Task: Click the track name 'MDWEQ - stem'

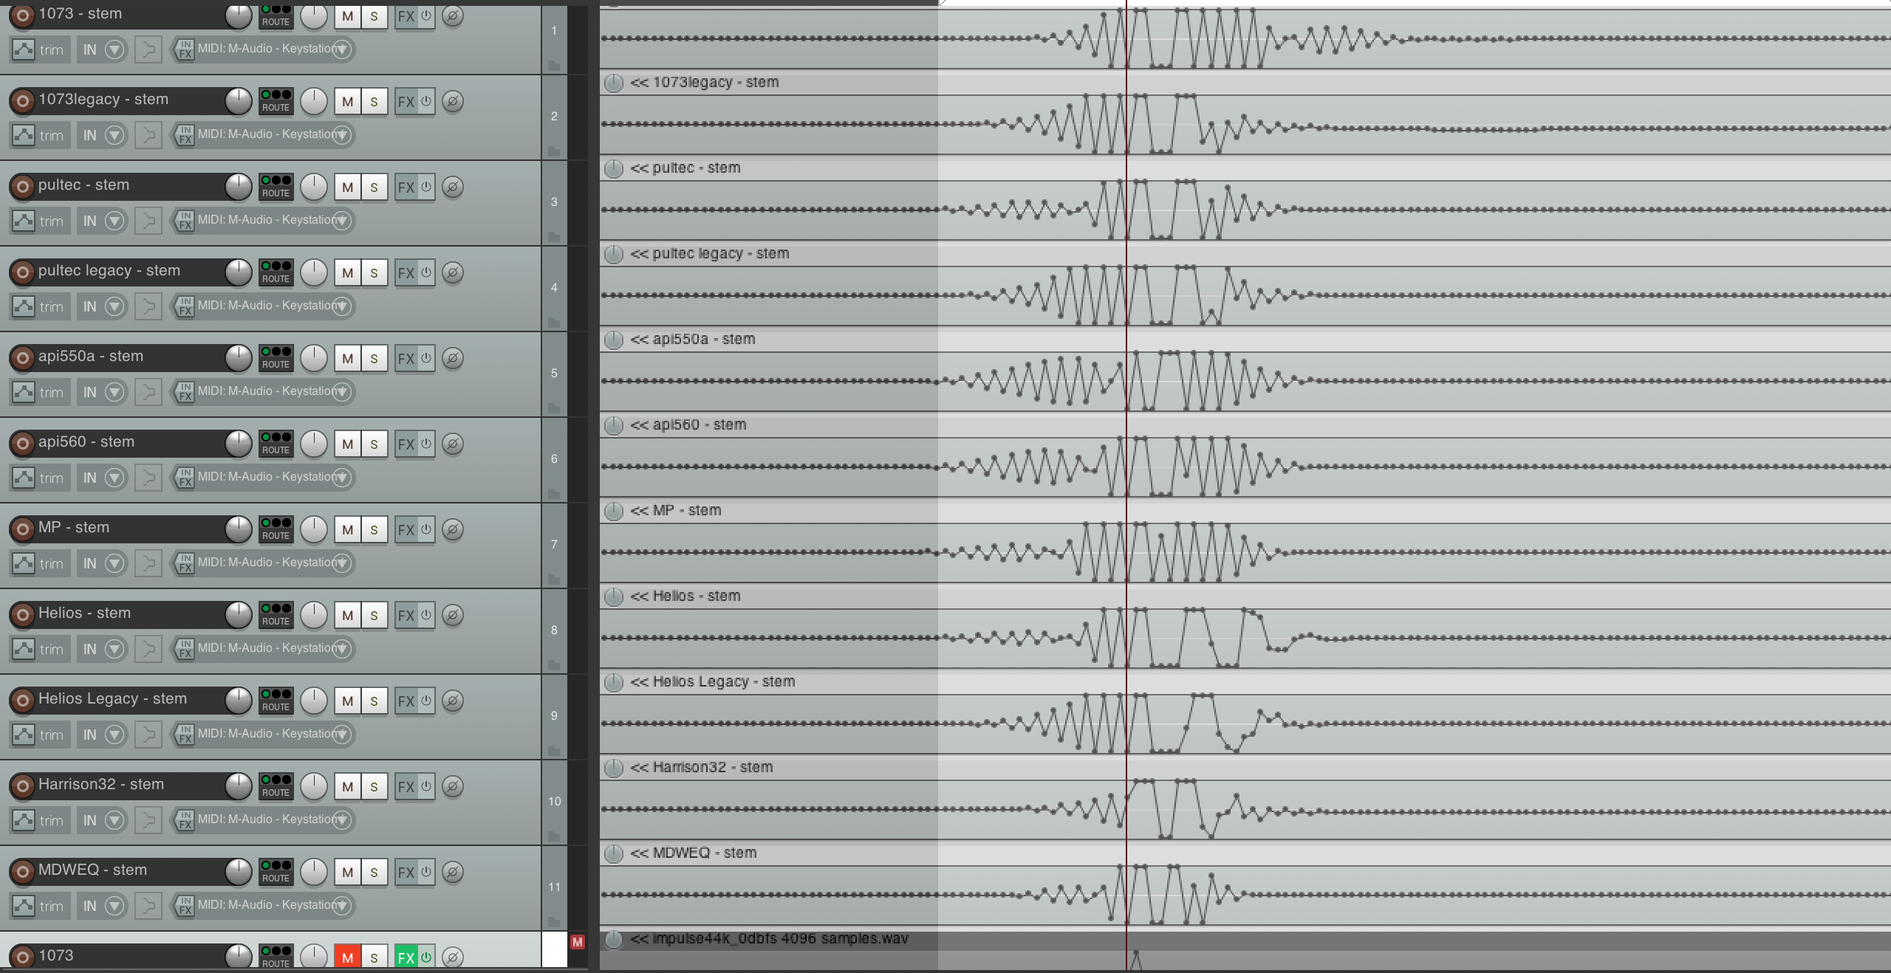Action: pyautogui.click(x=92, y=870)
